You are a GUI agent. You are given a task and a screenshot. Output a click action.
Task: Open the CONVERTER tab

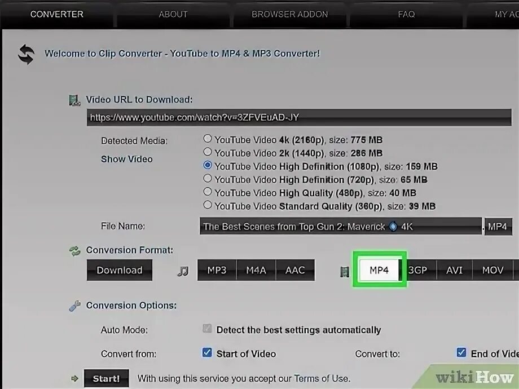(x=57, y=14)
